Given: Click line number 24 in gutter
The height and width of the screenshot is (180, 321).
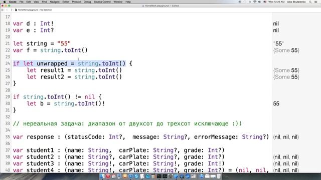Looking at the screenshot, I should 8,63.
